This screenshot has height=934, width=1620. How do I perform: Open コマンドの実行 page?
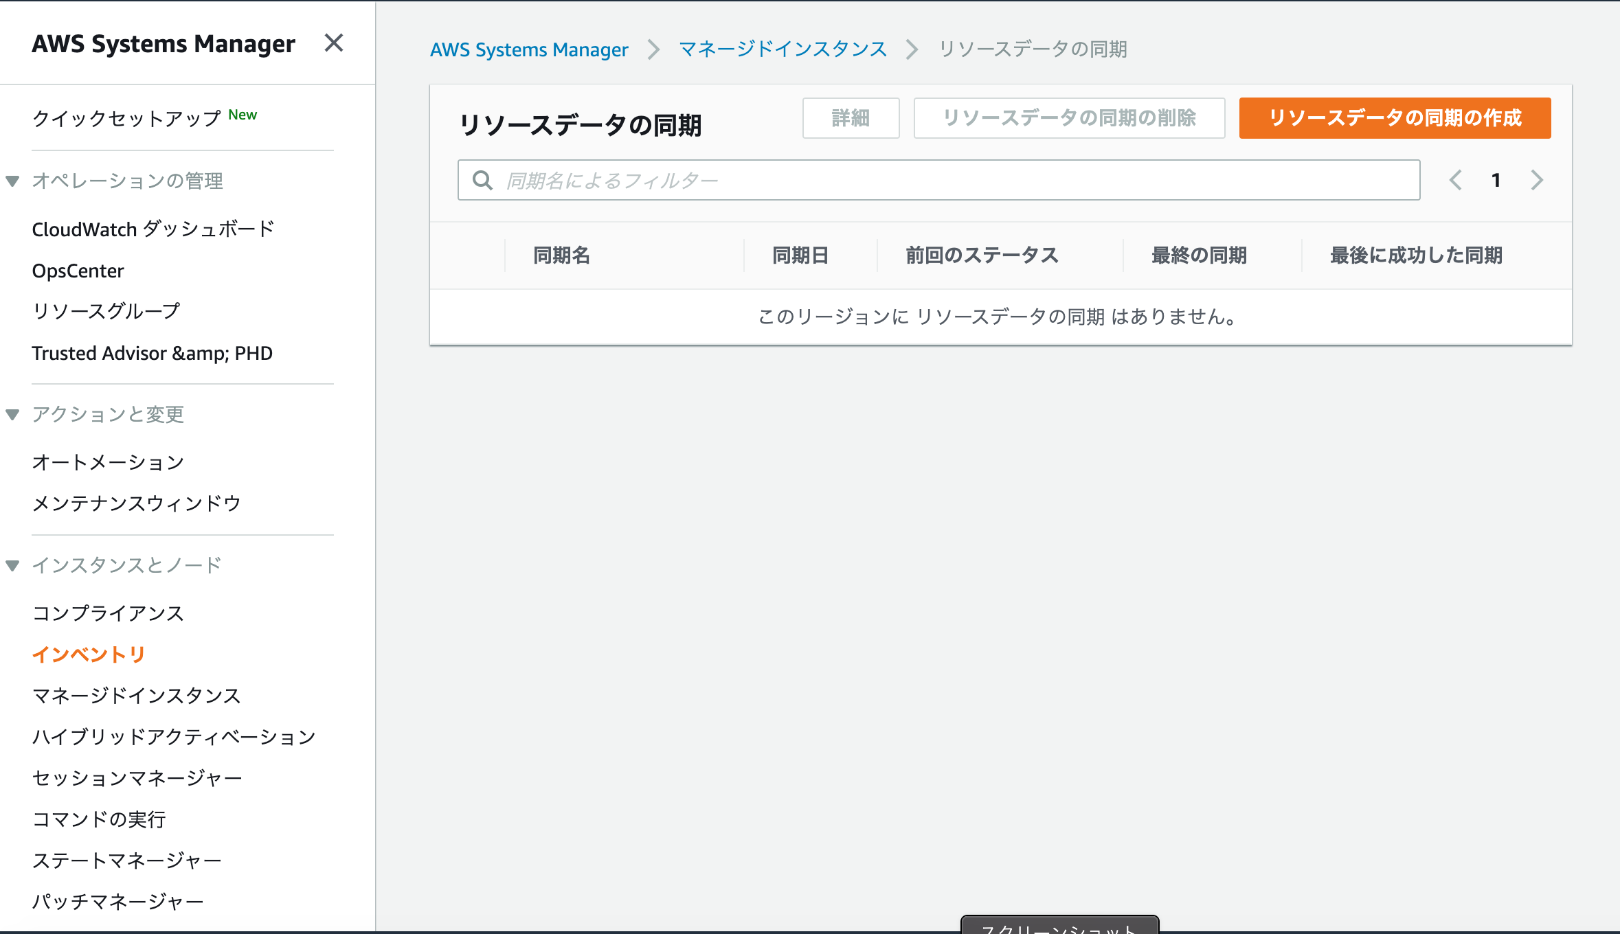tap(99, 819)
